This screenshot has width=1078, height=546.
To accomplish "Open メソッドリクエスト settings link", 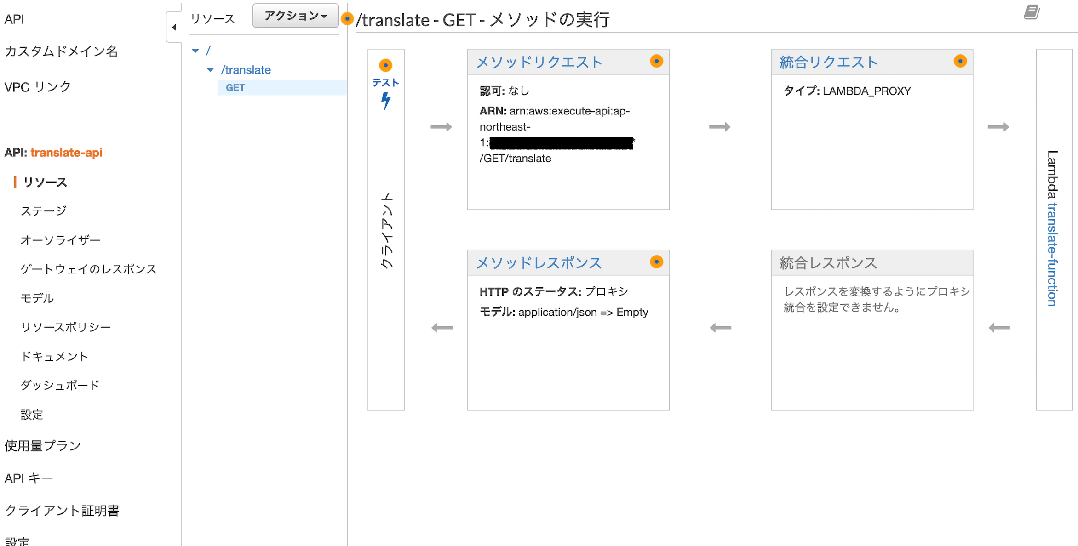I will (539, 63).
